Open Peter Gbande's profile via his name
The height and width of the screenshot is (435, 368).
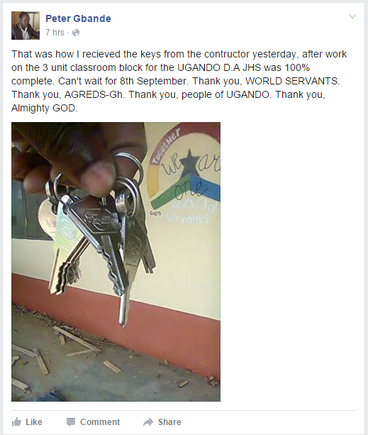pyautogui.click(x=78, y=18)
